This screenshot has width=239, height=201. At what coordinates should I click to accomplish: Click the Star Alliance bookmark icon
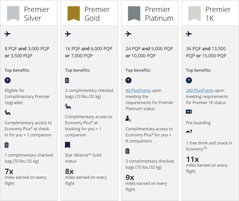point(67,145)
